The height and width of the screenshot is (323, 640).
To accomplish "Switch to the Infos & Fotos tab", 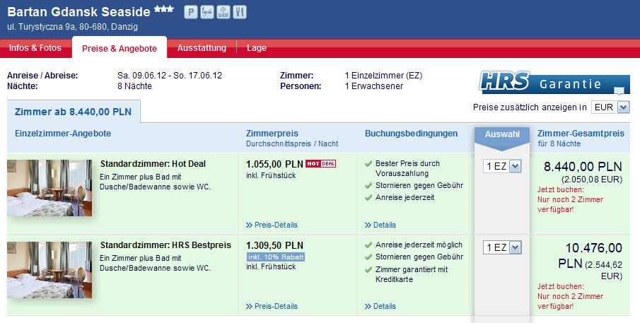I will coord(35,48).
